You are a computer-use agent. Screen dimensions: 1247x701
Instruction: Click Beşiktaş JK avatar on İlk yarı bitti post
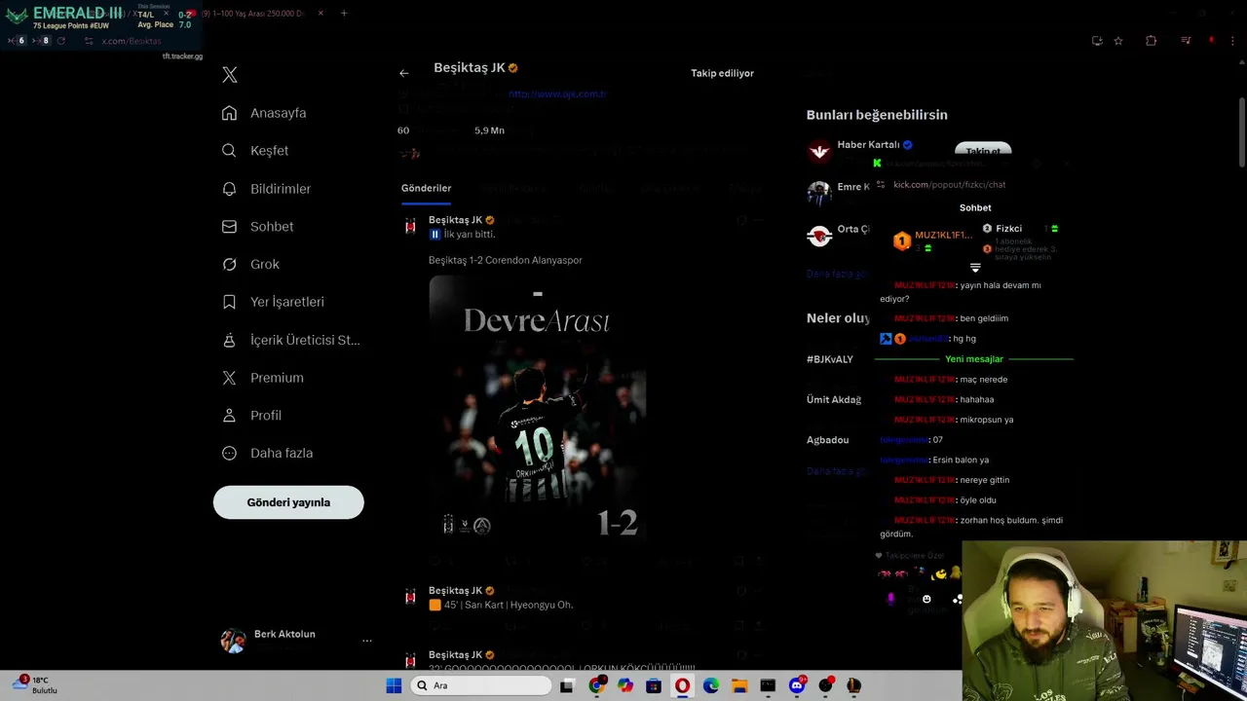click(410, 226)
